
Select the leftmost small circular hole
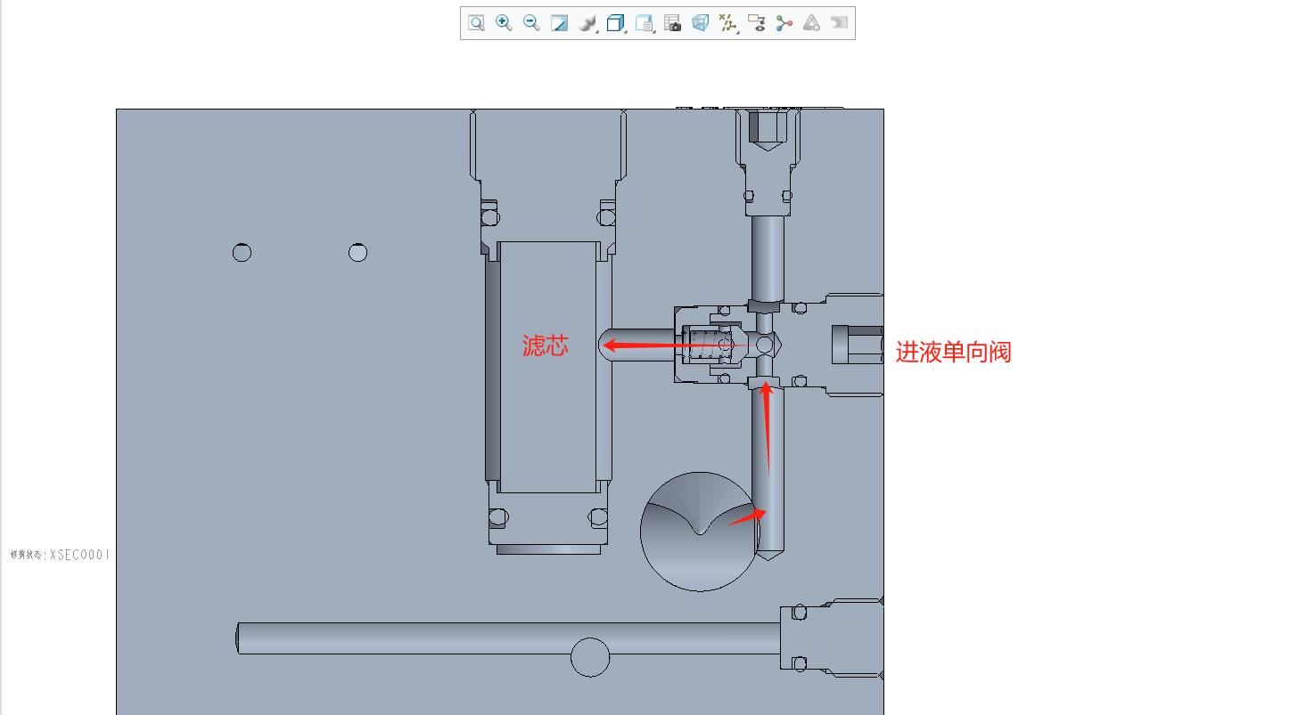[242, 253]
